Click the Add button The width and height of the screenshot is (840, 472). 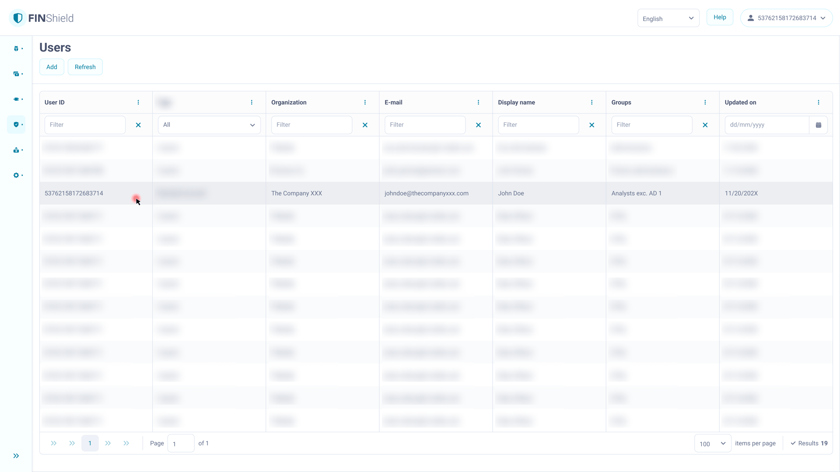click(x=52, y=67)
